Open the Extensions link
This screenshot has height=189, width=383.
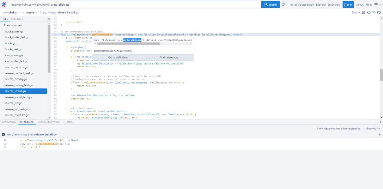(x=334, y=5)
